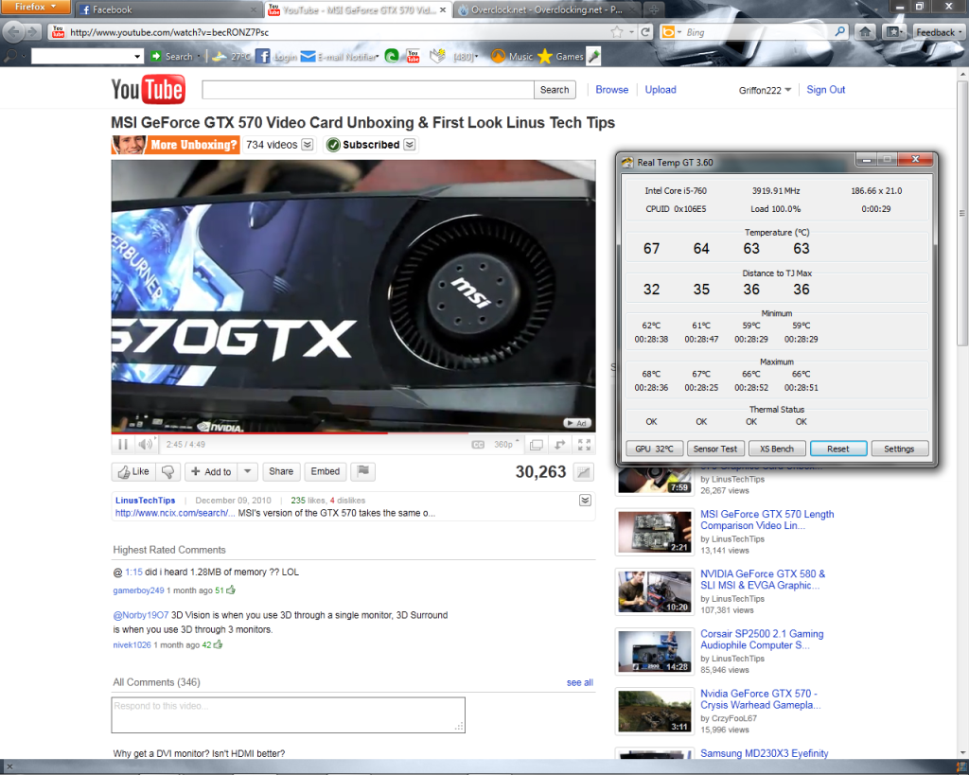
Task: Switch to the Facebook tab
Action: coord(167,9)
